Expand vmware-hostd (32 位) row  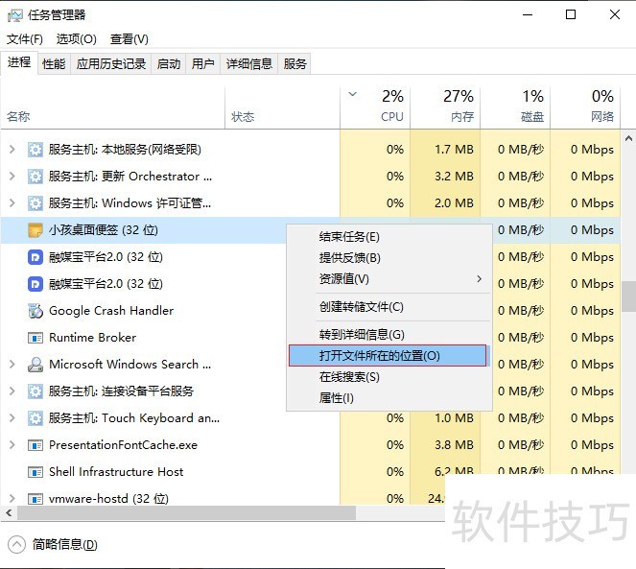click(12, 498)
